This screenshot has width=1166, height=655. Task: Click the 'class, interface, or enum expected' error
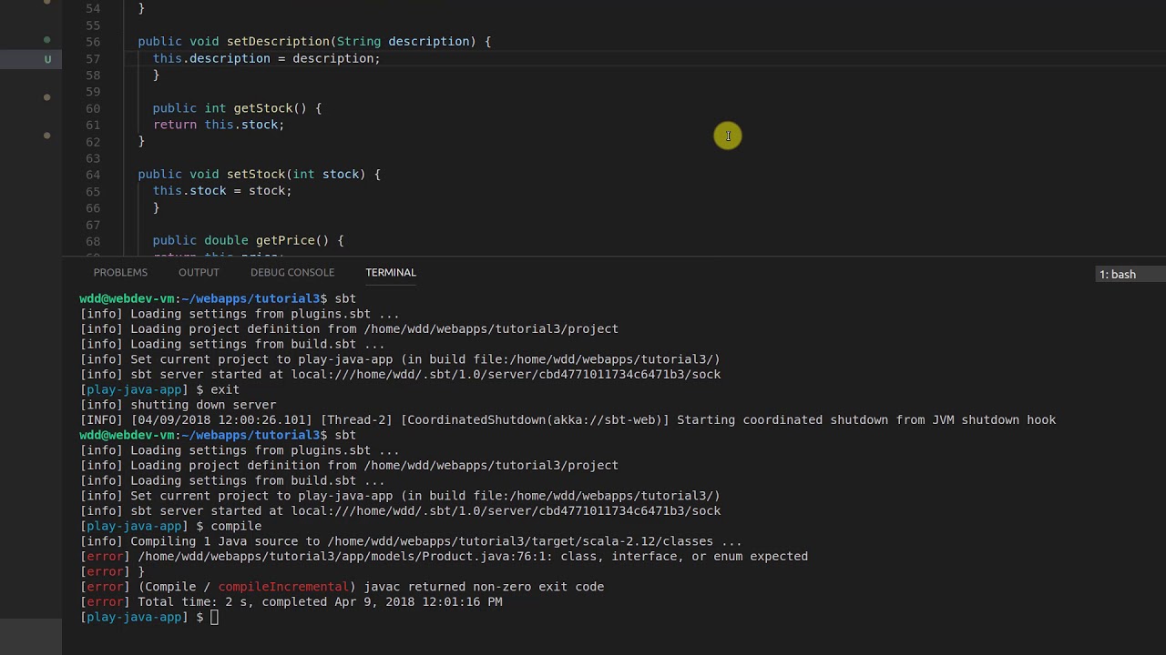tap(684, 556)
